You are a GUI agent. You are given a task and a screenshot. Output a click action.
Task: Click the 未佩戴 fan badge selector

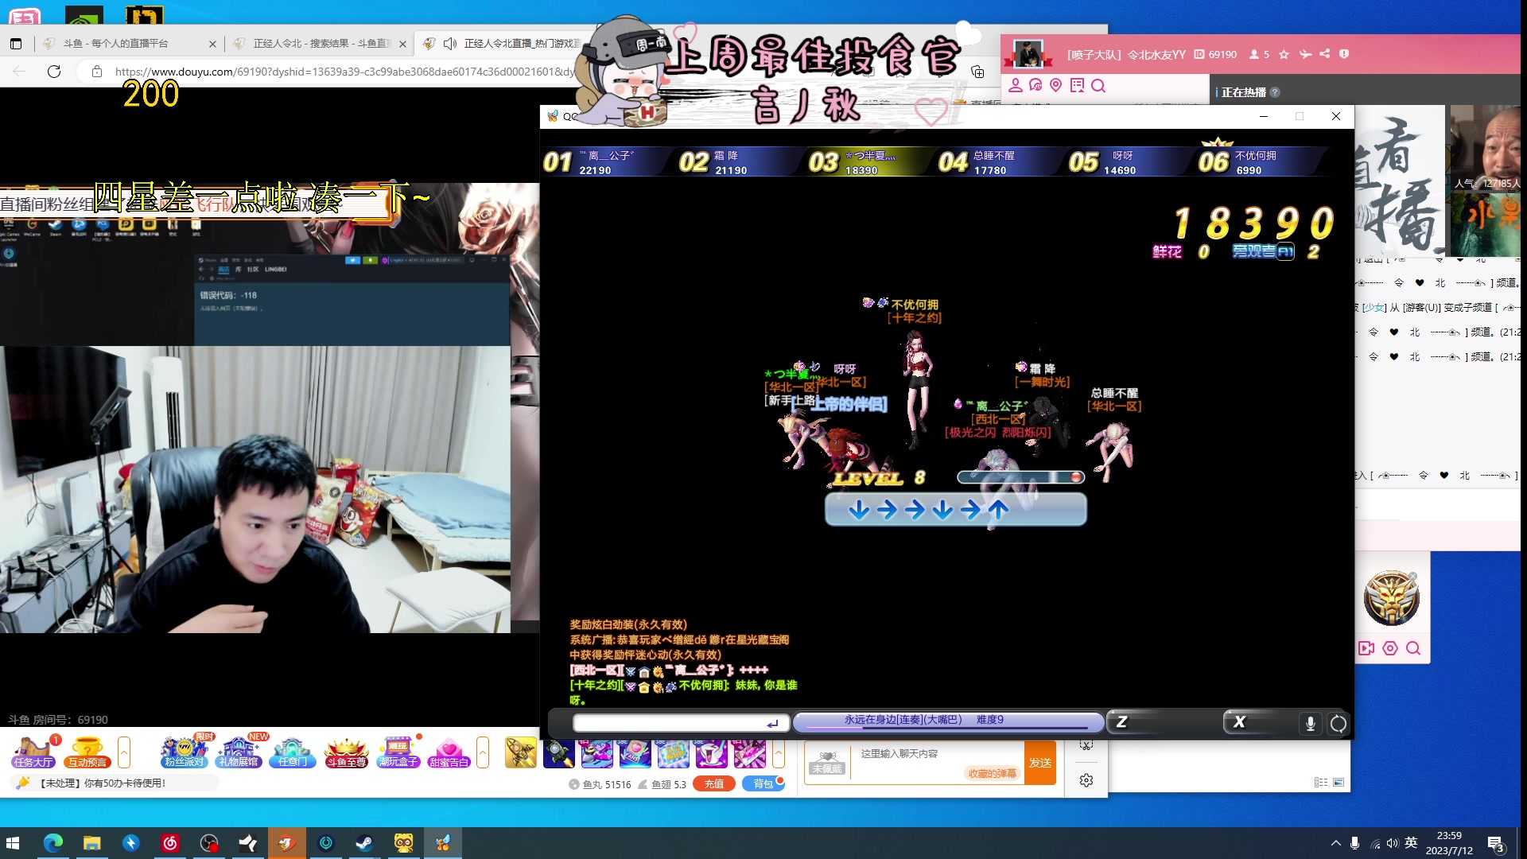point(827,763)
